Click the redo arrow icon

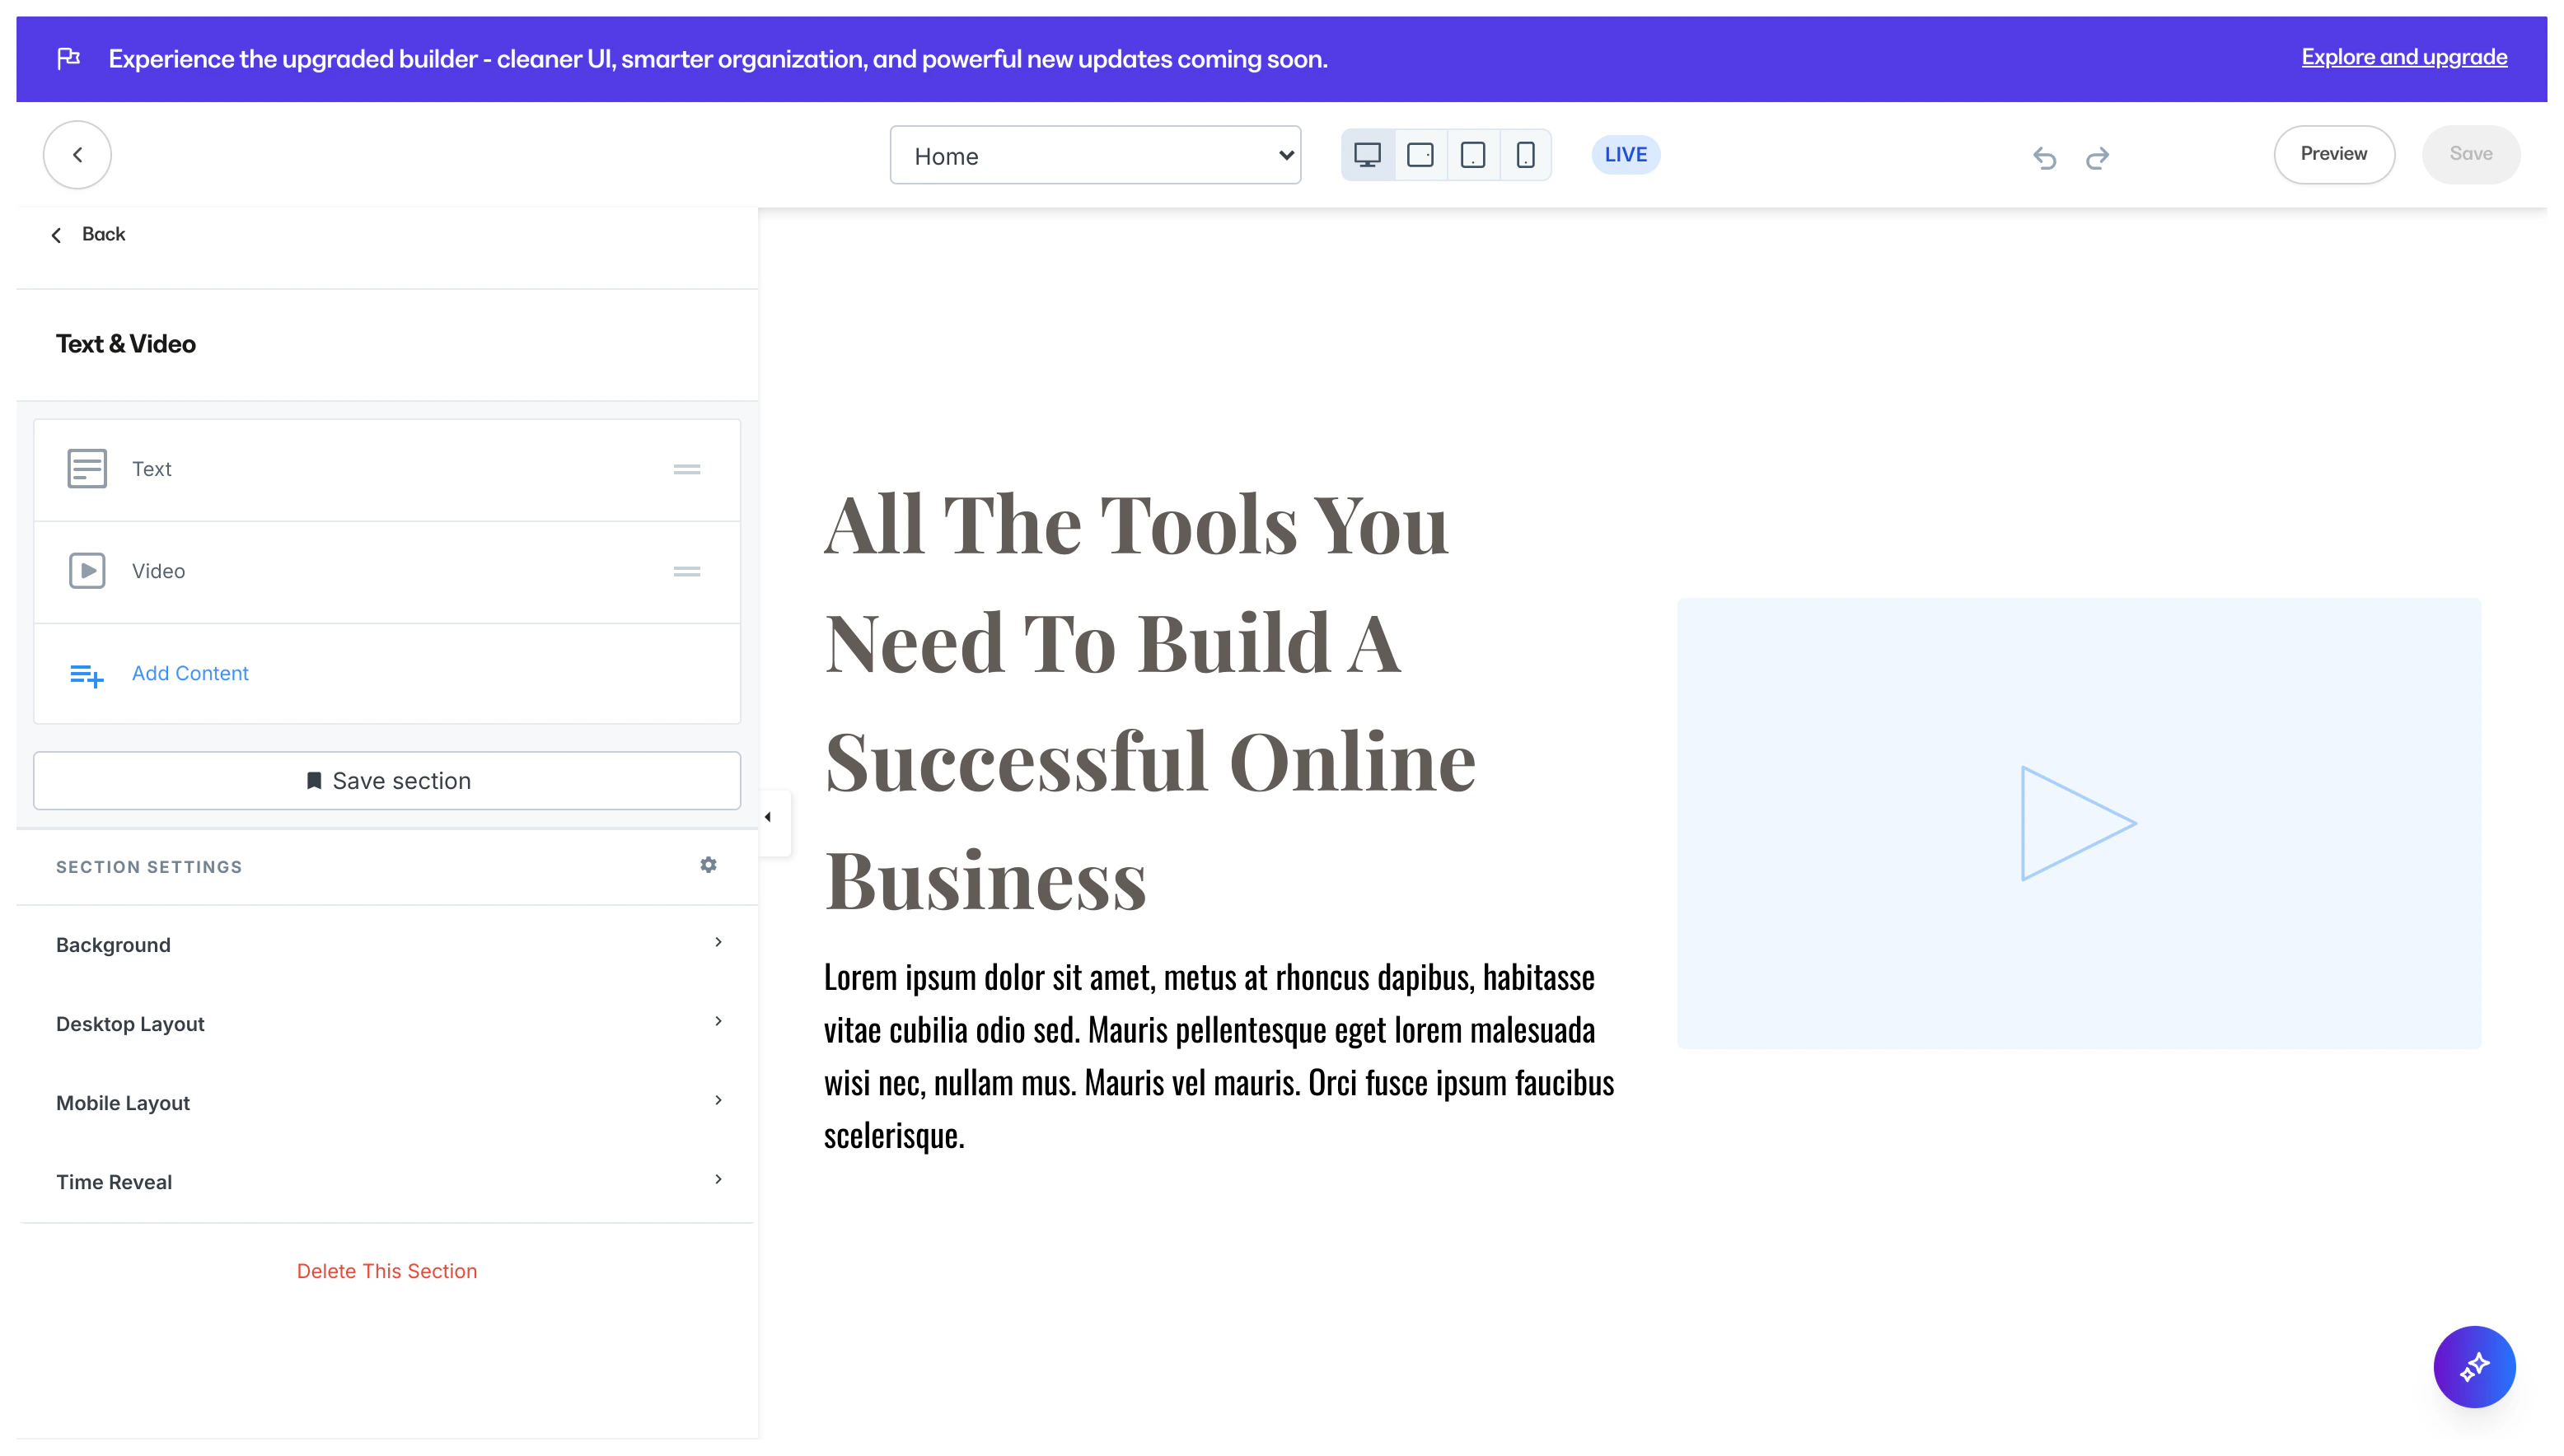coord(2097,158)
